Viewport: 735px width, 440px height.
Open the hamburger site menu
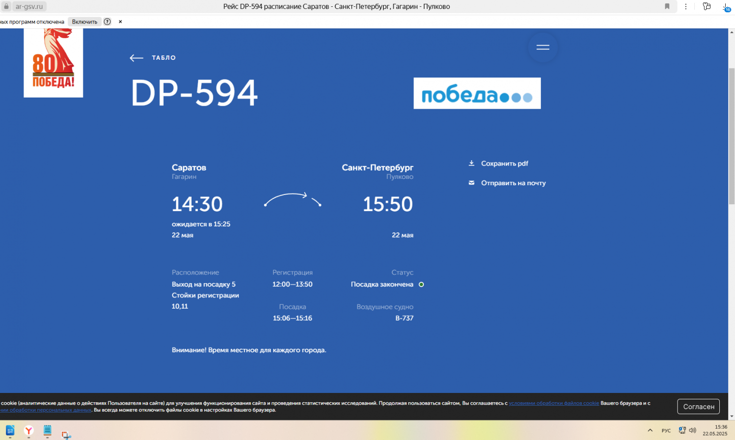(543, 48)
